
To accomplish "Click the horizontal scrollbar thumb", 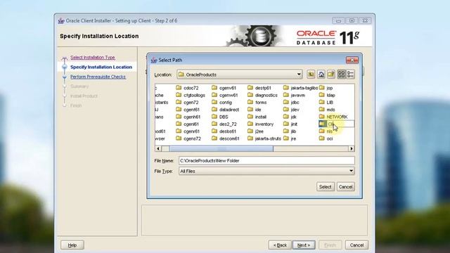I will coord(221,148).
